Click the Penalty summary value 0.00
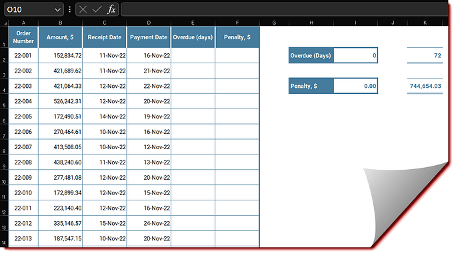 tap(355, 86)
